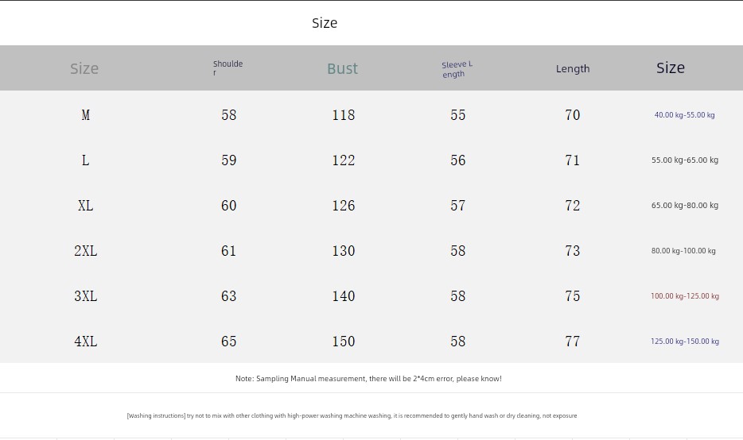Screen dimensions: 743x440
Task: Select the bust value 118
Action: [343, 115]
